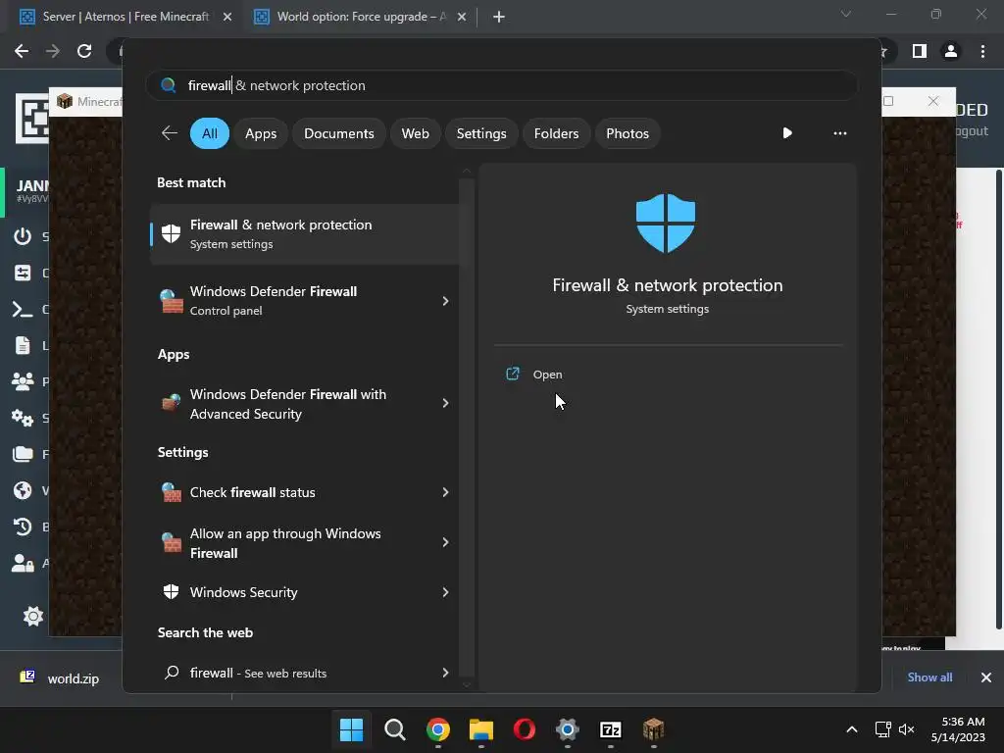Expand Windows Security result chevron
1004x753 pixels.
[446, 592]
